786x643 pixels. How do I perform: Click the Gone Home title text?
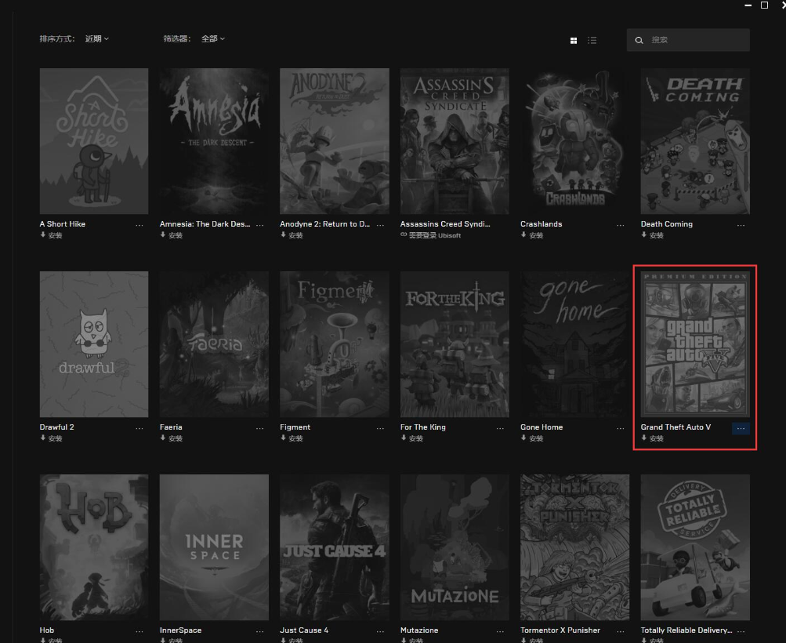[x=542, y=427]
